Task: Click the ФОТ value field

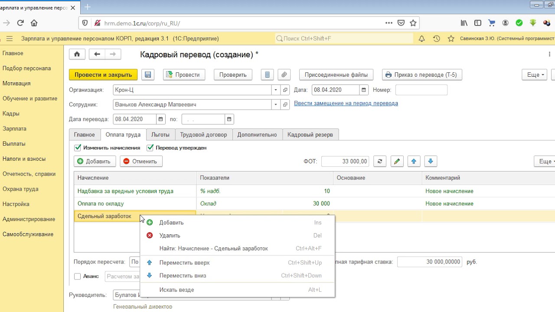Action: 345,161
